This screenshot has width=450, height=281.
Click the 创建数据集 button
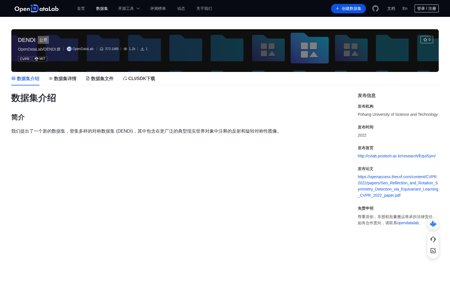click(348, 8)
